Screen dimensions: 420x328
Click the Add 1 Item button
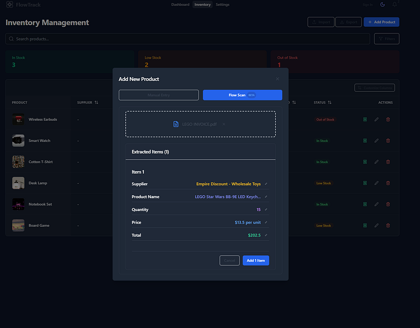[x=256, y=261]
